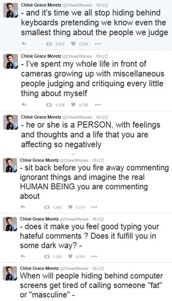Viewport: 172px width, 301px height.
Task: Like the tweet showing 4,214 likes
Action: (70, 207)
